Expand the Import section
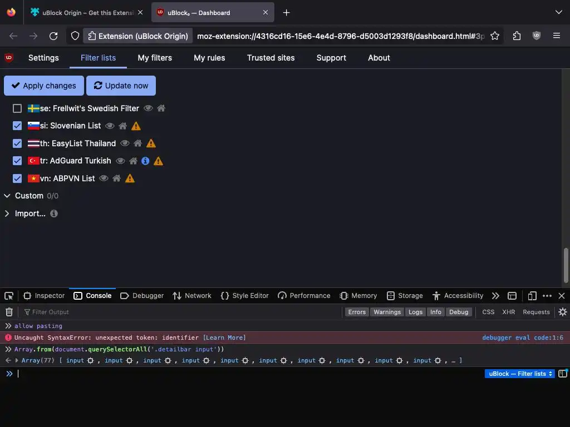The image size is (570, 427). [x=7, y=213]
